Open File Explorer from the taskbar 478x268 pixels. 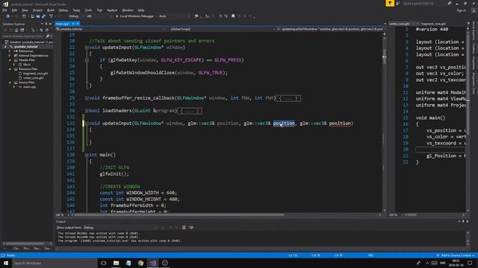[x=117, y=263]
